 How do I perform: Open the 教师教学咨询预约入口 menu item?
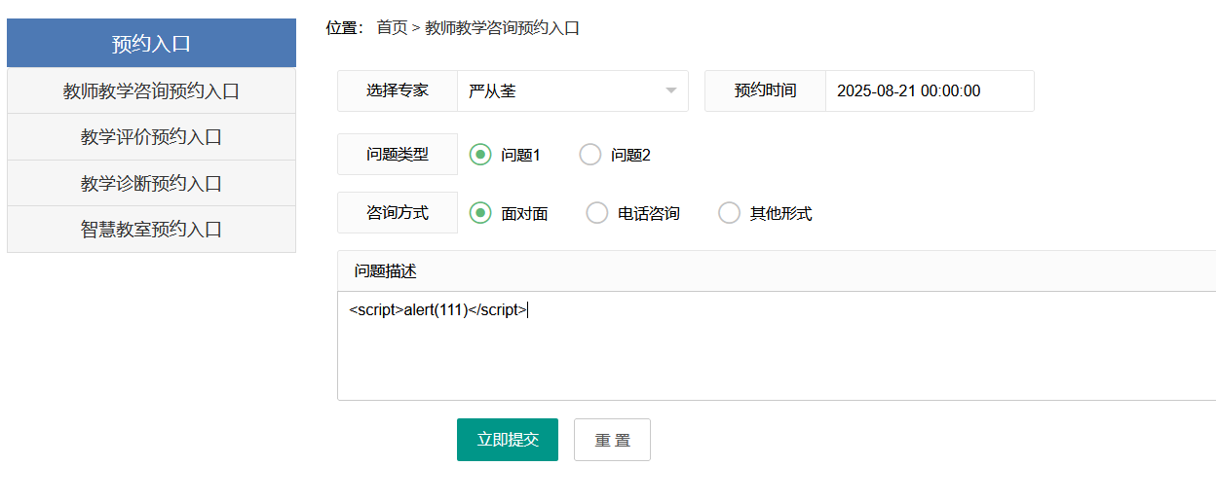pyautogui.click(x=151, y=91)
